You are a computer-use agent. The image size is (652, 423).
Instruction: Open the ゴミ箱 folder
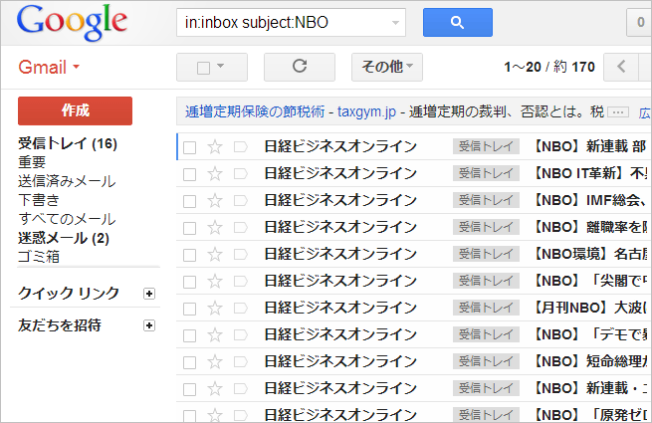(39, 257)
